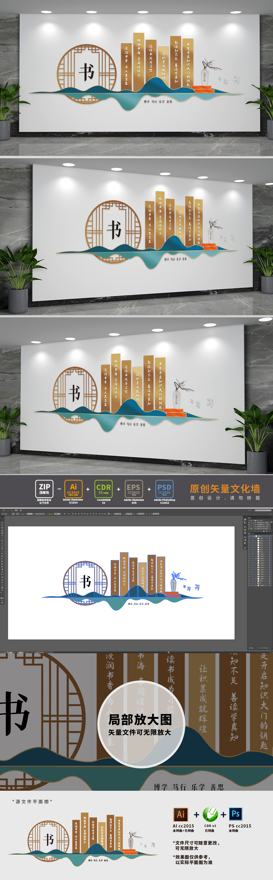Hide the 书香 sublayer via eye icon
Image resolution: width=273 pixels, height=880 pixels.
pos(249,539)
